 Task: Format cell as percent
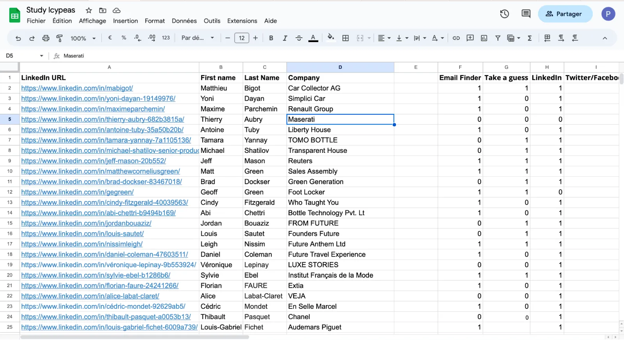pyautogui.click(x=124, y=38)
